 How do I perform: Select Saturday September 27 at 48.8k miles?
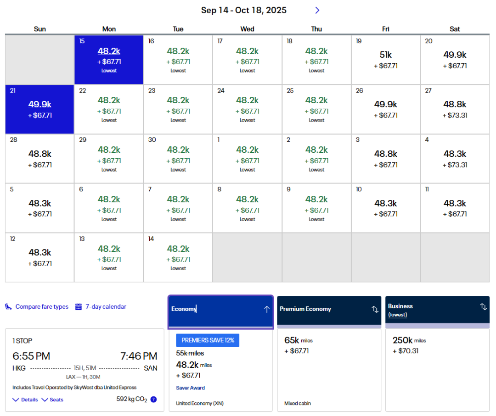tap(455, 110)
